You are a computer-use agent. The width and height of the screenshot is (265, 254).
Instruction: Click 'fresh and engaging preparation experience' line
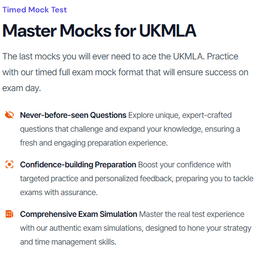pyautogui.click(x=94, y=143)
